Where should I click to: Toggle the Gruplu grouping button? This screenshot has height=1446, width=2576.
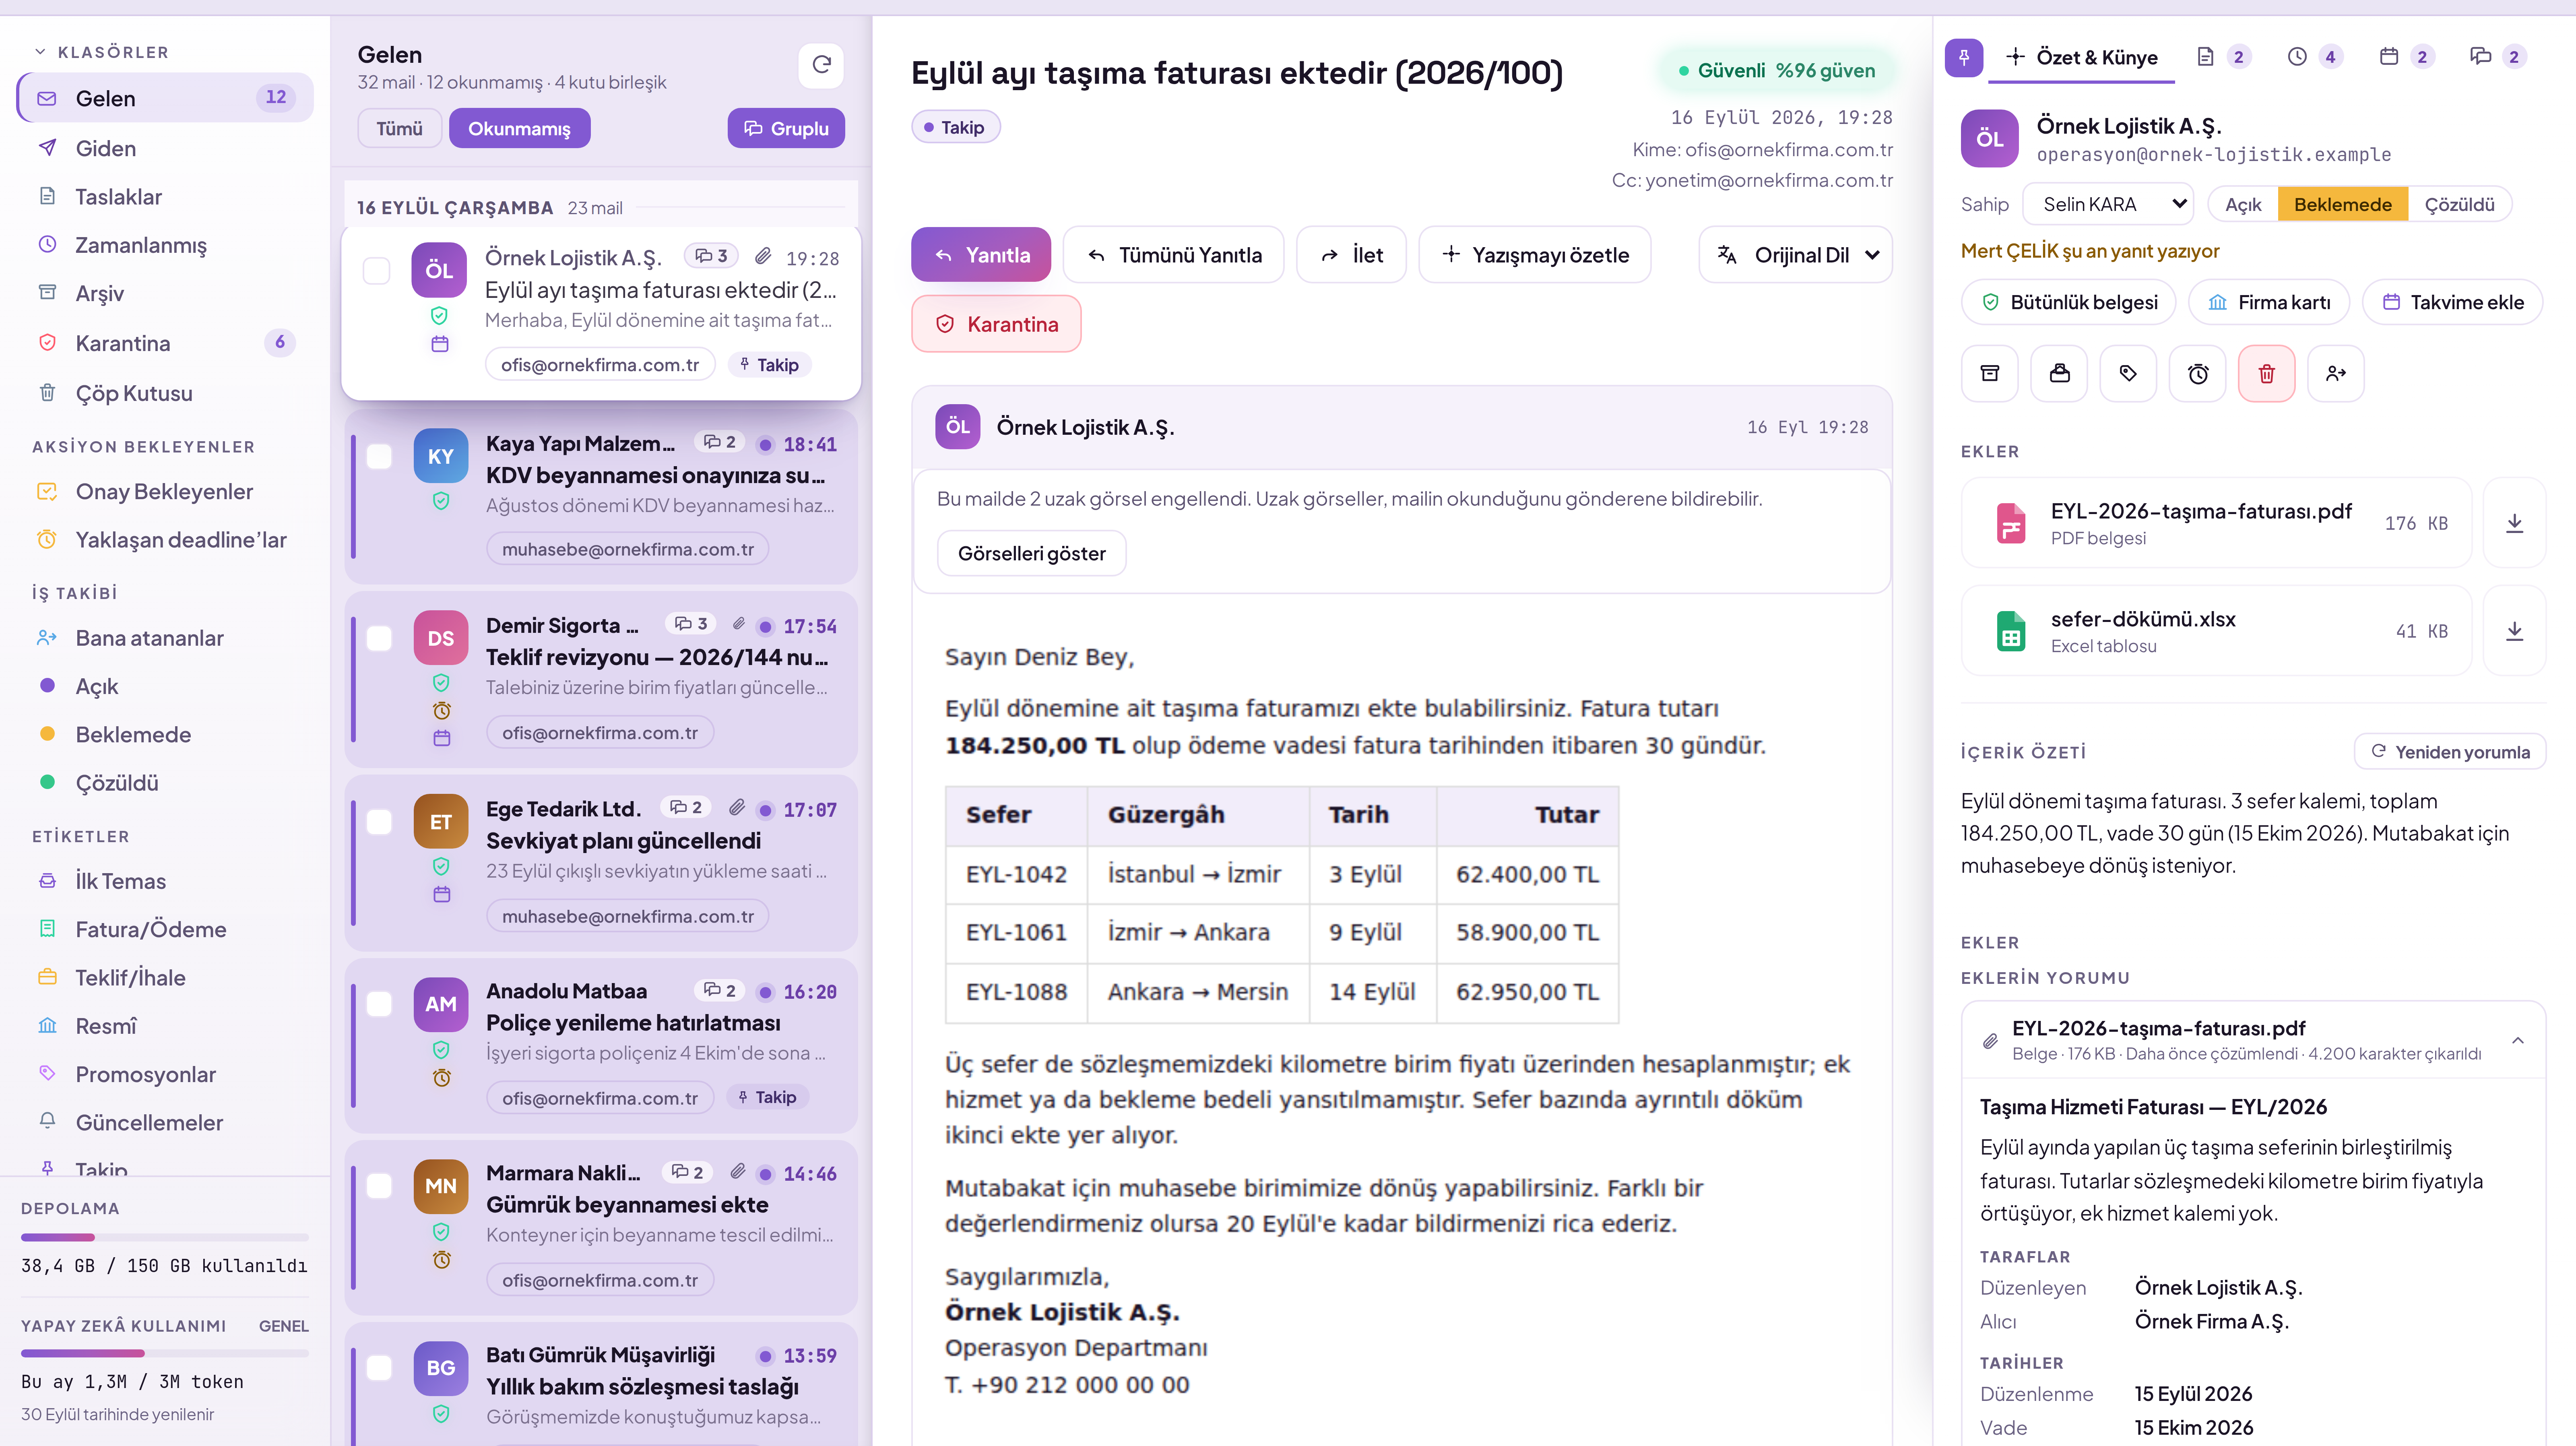pyautogui.click(x=786, y=128)
